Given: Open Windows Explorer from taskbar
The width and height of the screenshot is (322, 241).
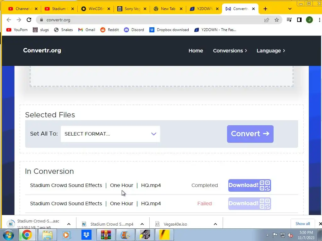Looking at the screenshot, I should click(x=47, y=235).
